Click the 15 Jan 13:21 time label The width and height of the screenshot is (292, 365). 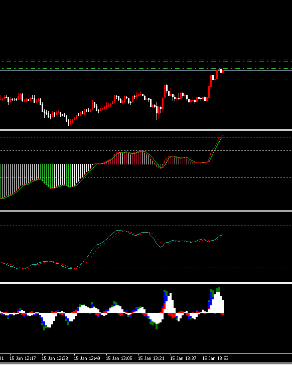pyautogui.click(x=151, y=358)
